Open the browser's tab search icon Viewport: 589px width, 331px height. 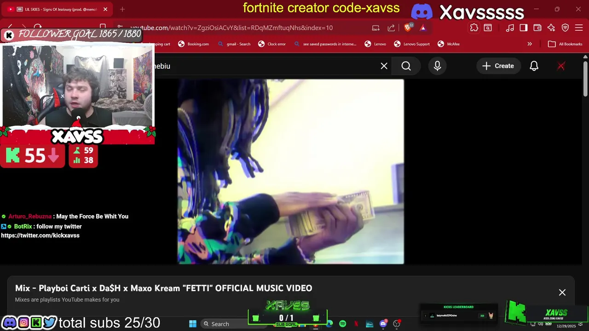[488, 28]
